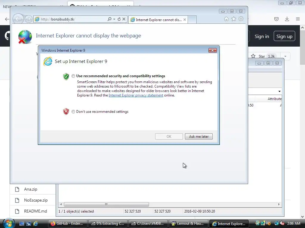Screen dimensions: 305x228
Task: Open the address bar autocomplete dropdown arrow
Action: [114, 19]
